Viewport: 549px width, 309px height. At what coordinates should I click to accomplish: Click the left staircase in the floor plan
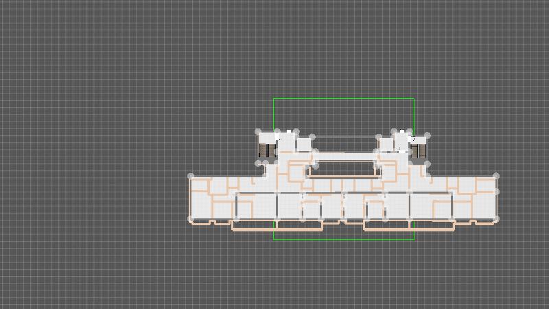pos(266,149)
